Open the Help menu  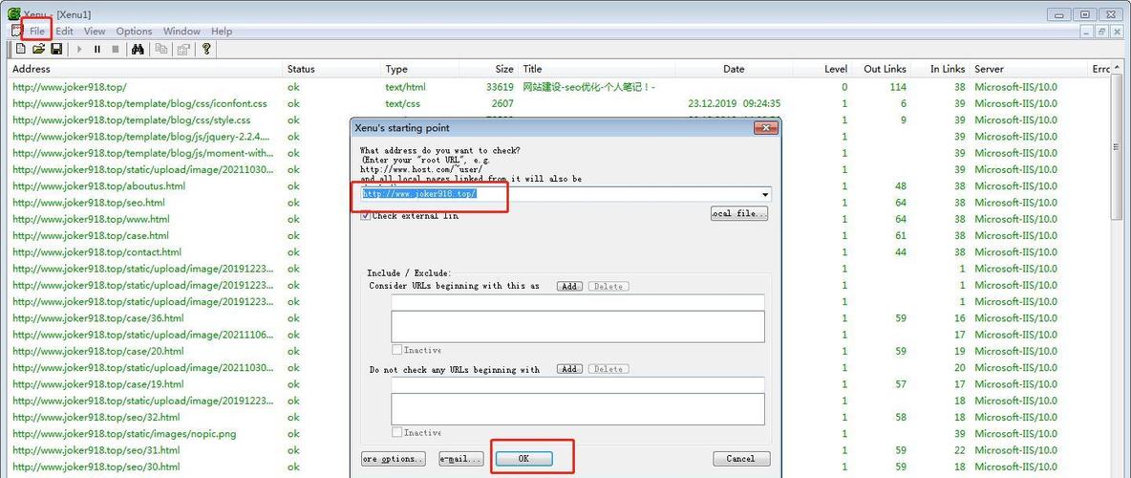(222, 31)
